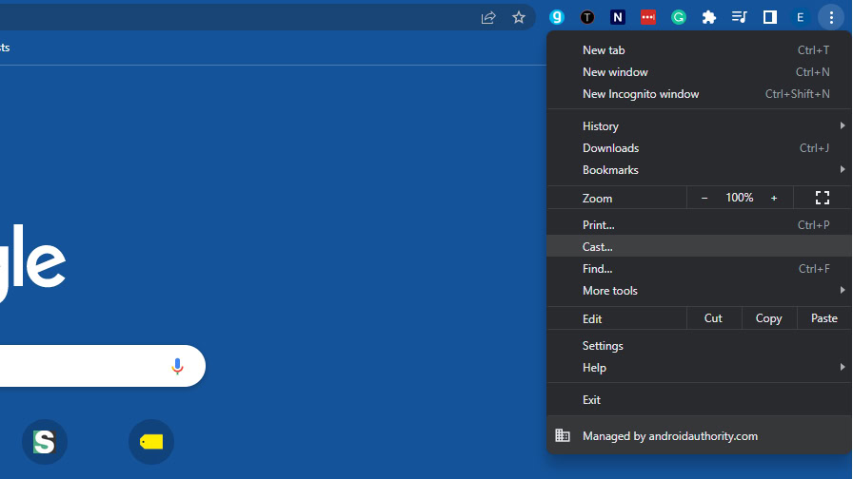The height and width of the screenshot is (479, 853).
Task: Open the yellow tag shortcut tile
Action: click(151, 442)
